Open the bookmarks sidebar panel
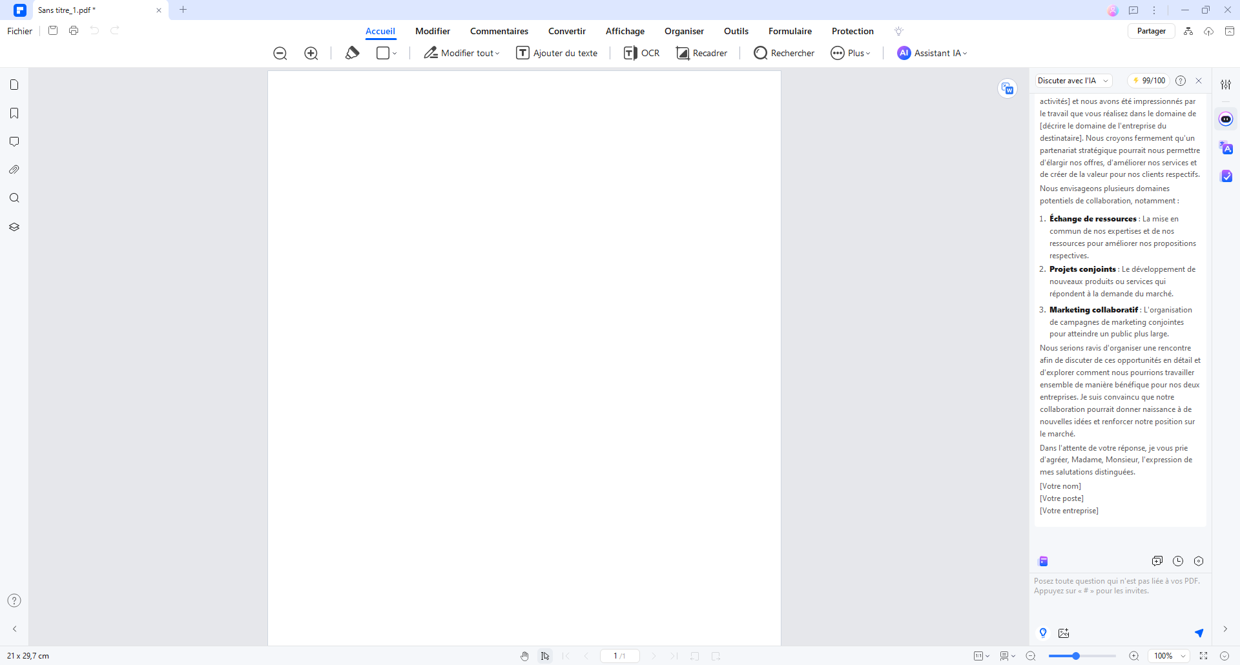Screen dimensions: 1240x665 (14, 113)
